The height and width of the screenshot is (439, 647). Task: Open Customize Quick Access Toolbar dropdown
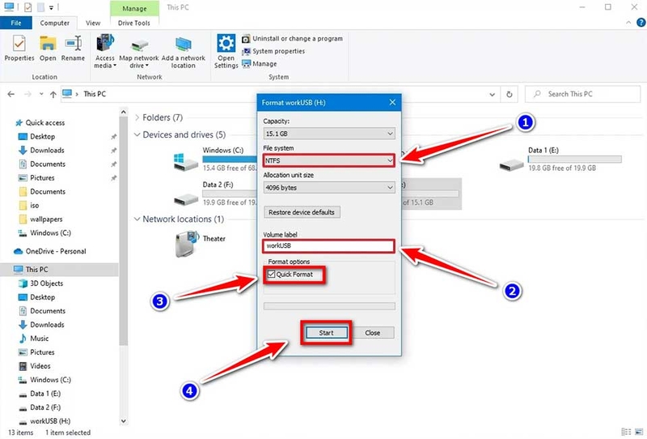tap(51, 7)
